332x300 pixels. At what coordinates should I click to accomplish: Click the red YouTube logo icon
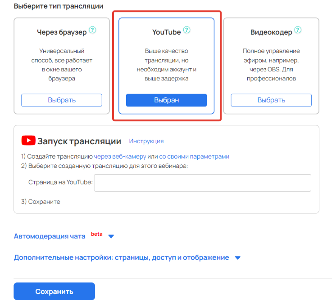28,141
